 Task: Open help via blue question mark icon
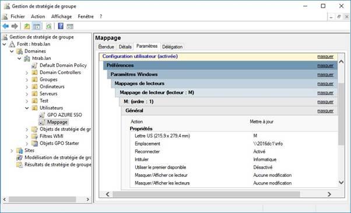pos(61,26)
